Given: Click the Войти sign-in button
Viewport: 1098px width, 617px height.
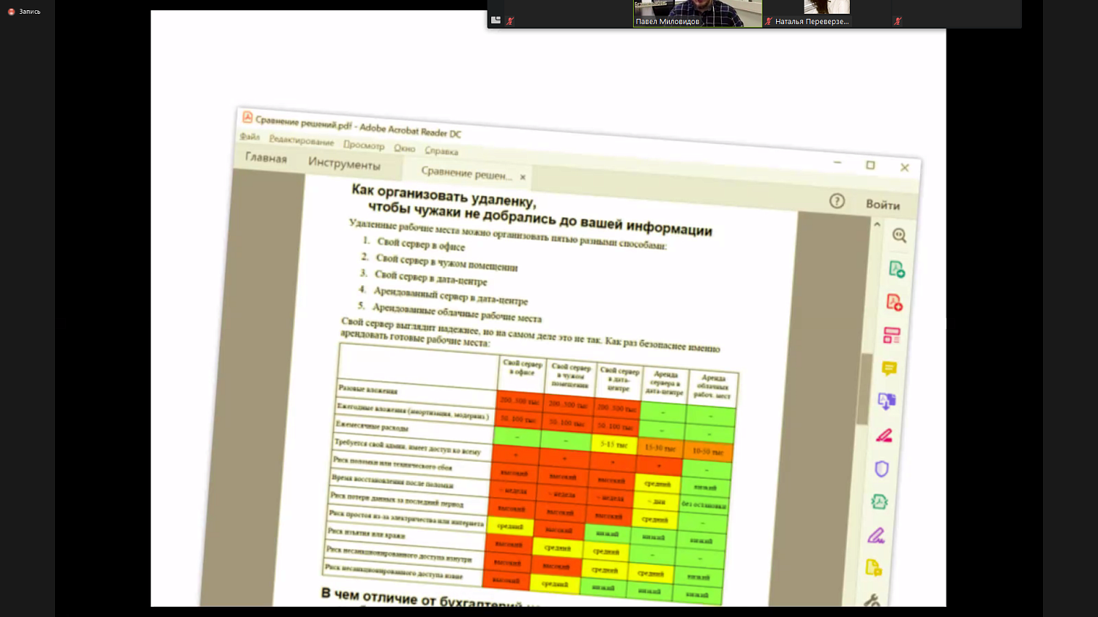Looking at the screenshot, I should point(883,205).
